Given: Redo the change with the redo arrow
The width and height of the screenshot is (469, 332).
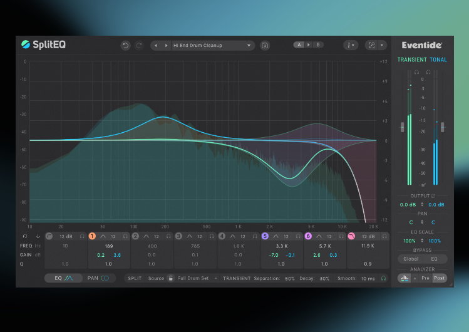Looking at the screenshot, I should pyautogui.click(x=139, y=46).
